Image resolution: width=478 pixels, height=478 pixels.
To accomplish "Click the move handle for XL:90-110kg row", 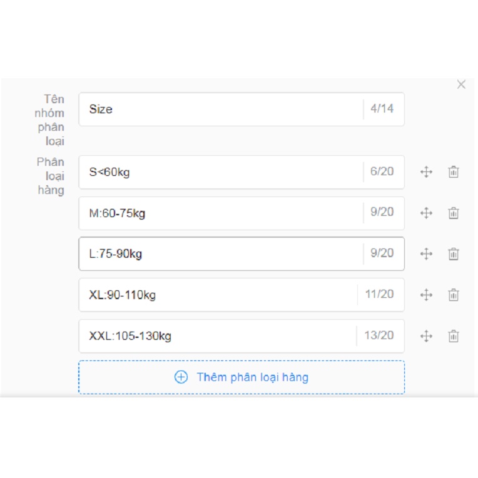I will [426, 295].
